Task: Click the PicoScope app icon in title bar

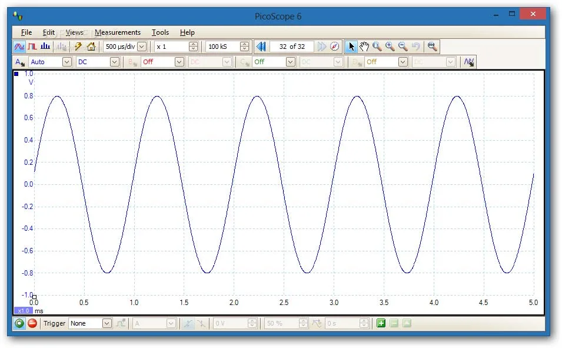Action: pyautogui.click(x=18, y=16)
